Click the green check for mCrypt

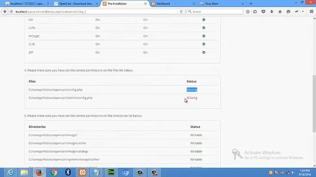click(204, 36)
